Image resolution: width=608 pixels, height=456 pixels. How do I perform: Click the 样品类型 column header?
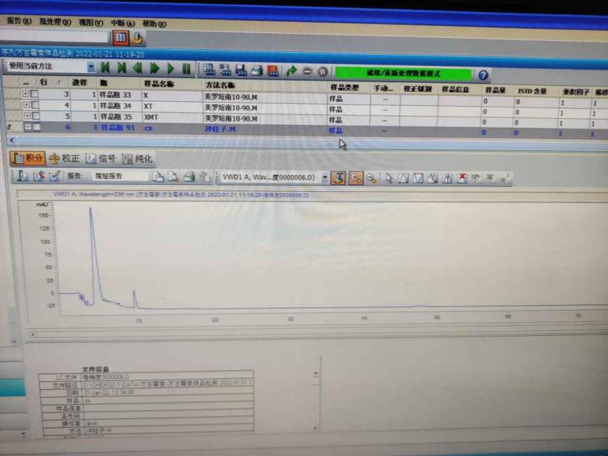pyautogui.click(x=345, y=88)
